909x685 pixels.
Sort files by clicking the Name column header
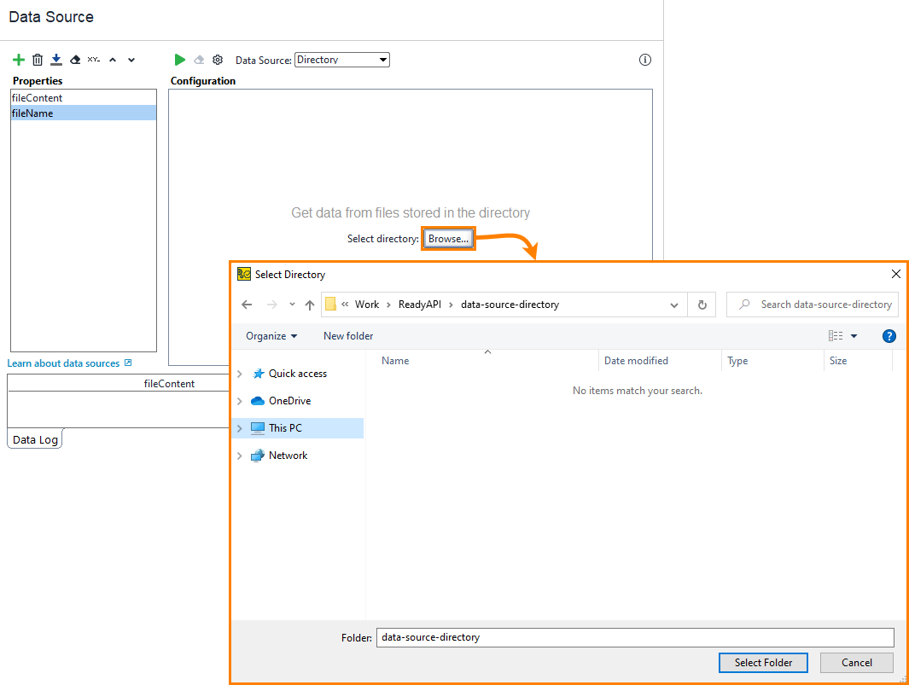pyautogui.click(x=394, y=360)
